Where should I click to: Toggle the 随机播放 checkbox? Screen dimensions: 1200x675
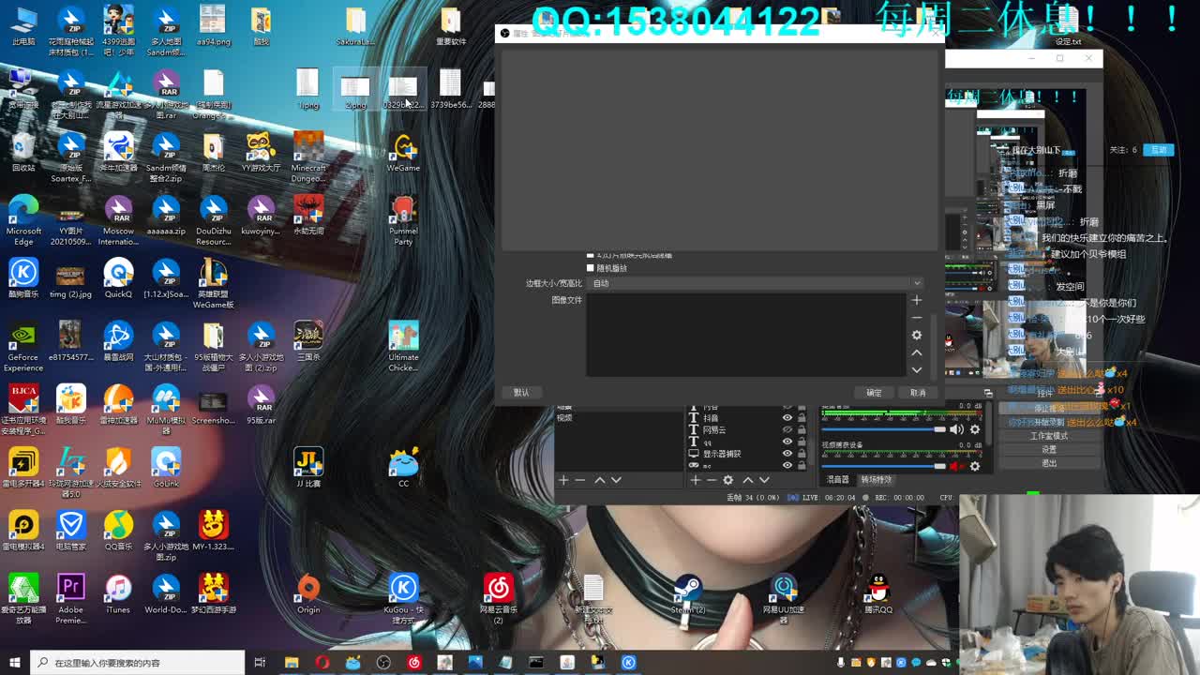pos(591,268)
